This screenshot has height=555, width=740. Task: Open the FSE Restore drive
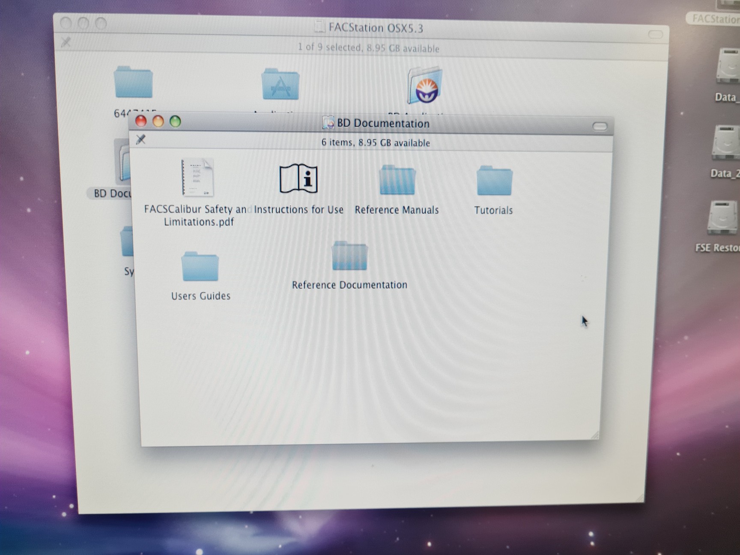[x=724, y=216]
